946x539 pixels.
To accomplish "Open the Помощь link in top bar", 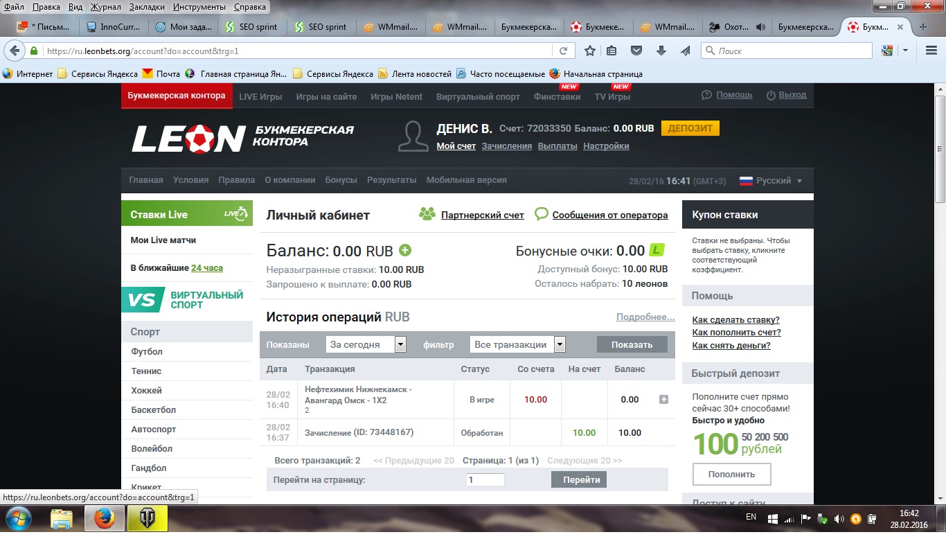I will (734, 95).
